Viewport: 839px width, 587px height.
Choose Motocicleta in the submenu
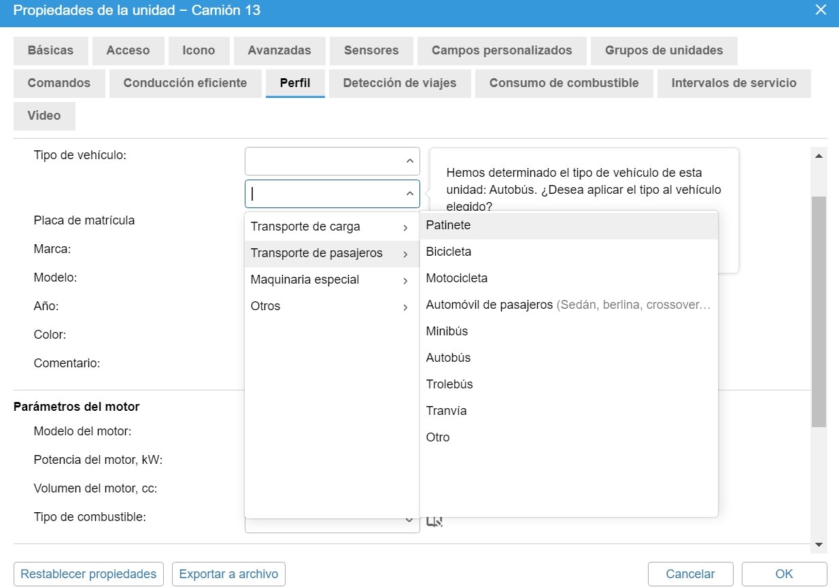pyautogui.click(x=456, y=278)
